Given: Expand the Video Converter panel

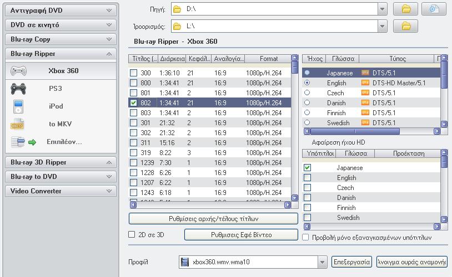Looking at the screenshot, I should click(61, 191).
